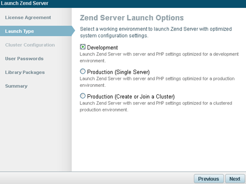246x184 pixels.
Task: Click the Production (Single Server) label
Action: 118,72
